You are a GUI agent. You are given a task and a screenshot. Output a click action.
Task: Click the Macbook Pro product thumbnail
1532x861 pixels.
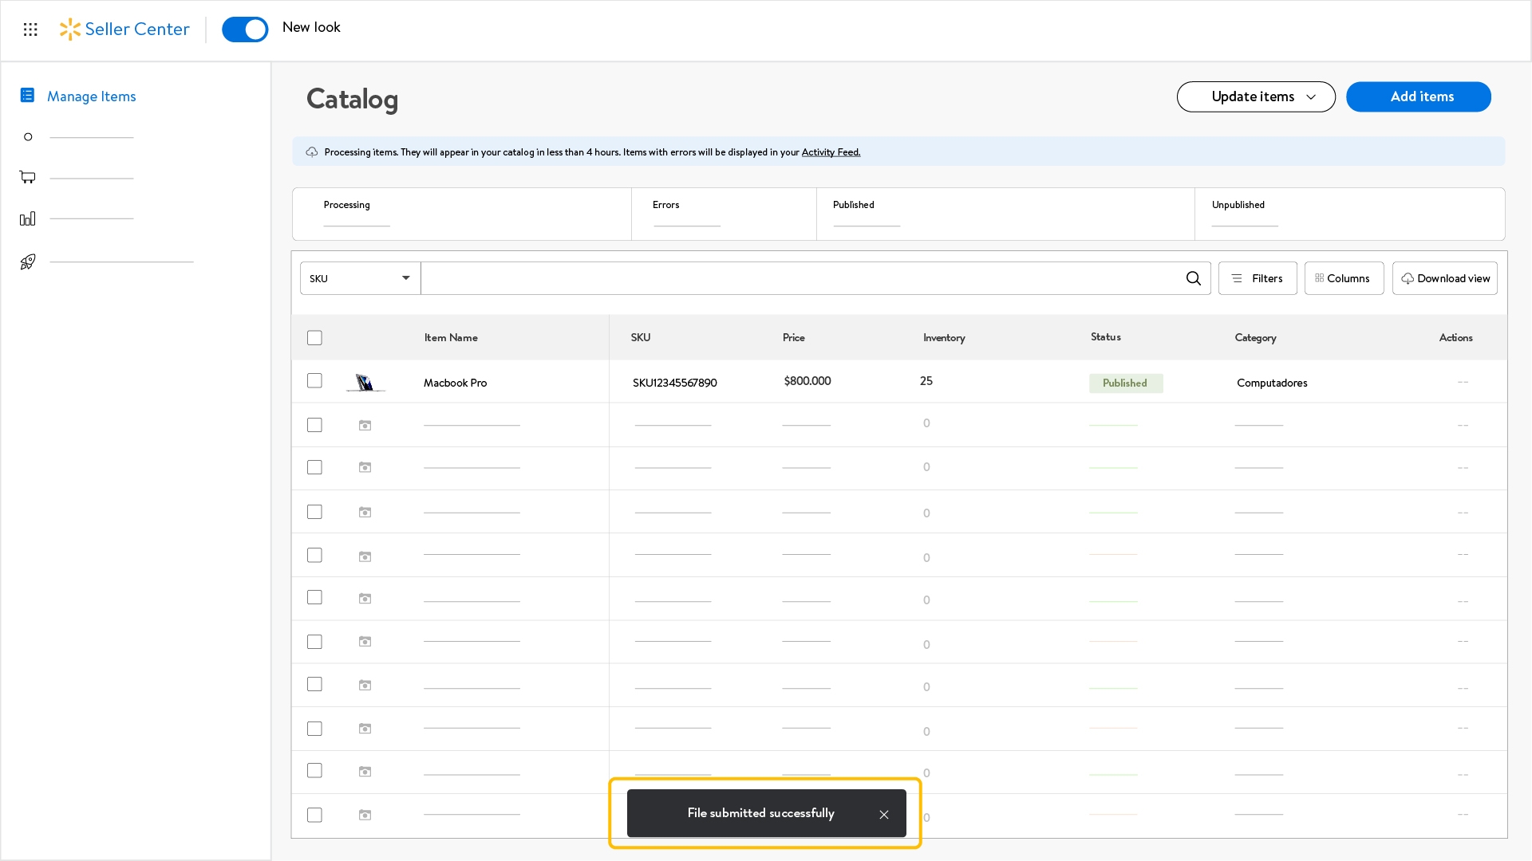tap(365, 383)
